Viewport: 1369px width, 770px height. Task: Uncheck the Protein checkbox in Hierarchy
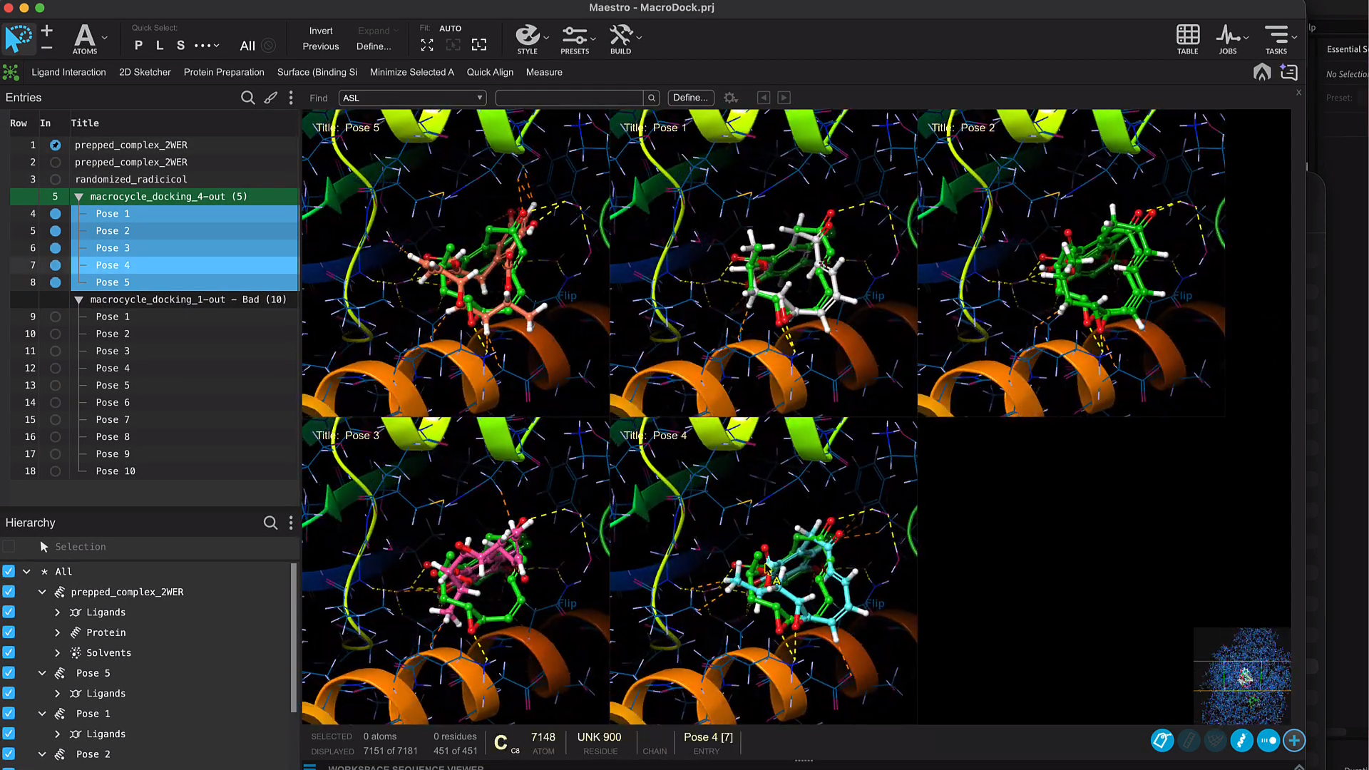click(x=9, y=632)
